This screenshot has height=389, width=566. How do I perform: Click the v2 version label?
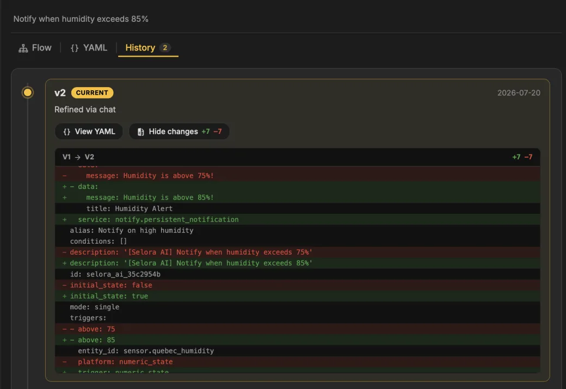[60, 92]
